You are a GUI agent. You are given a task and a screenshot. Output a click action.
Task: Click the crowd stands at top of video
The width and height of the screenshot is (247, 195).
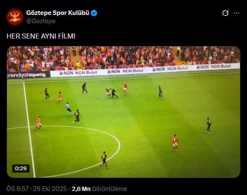[123, 58]
